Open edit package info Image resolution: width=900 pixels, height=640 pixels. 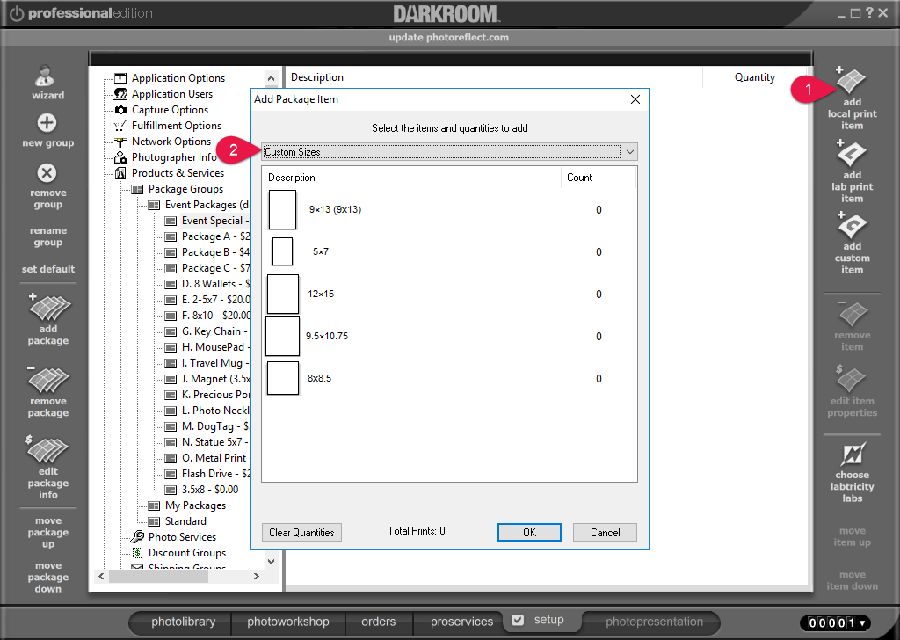[x=48, y=467]
